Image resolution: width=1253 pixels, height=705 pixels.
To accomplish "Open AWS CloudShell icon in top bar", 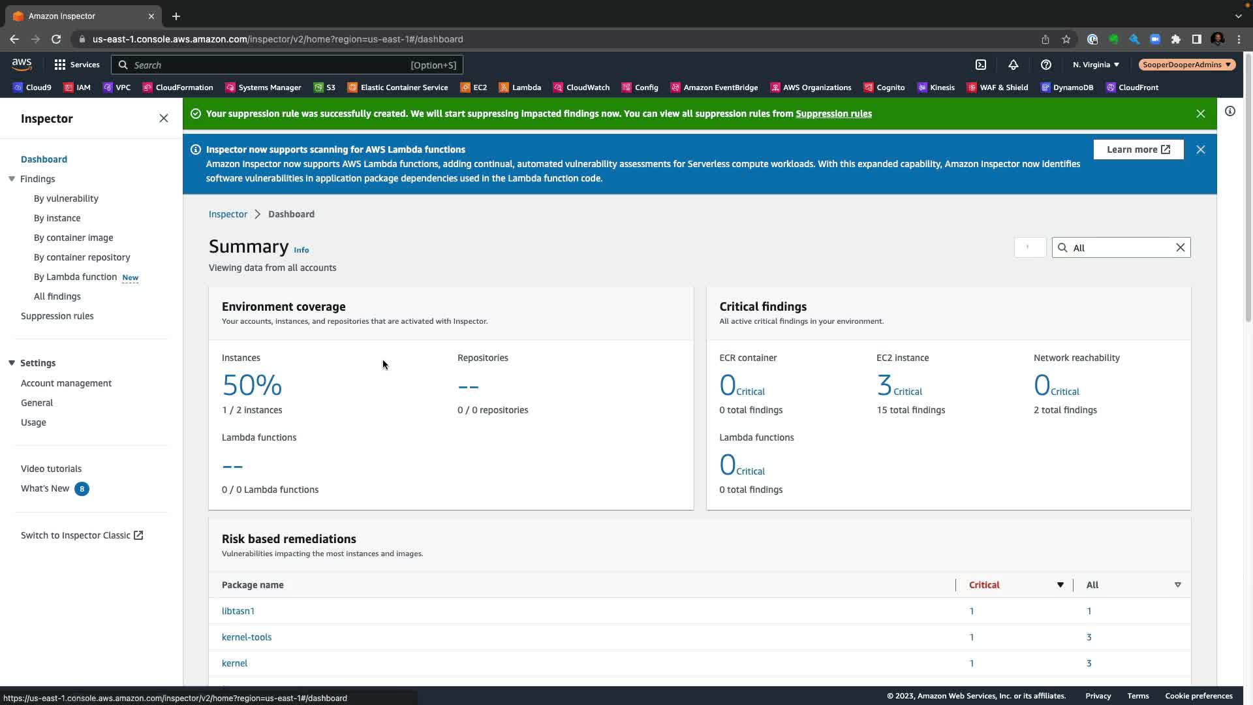I will coord(980,65).
